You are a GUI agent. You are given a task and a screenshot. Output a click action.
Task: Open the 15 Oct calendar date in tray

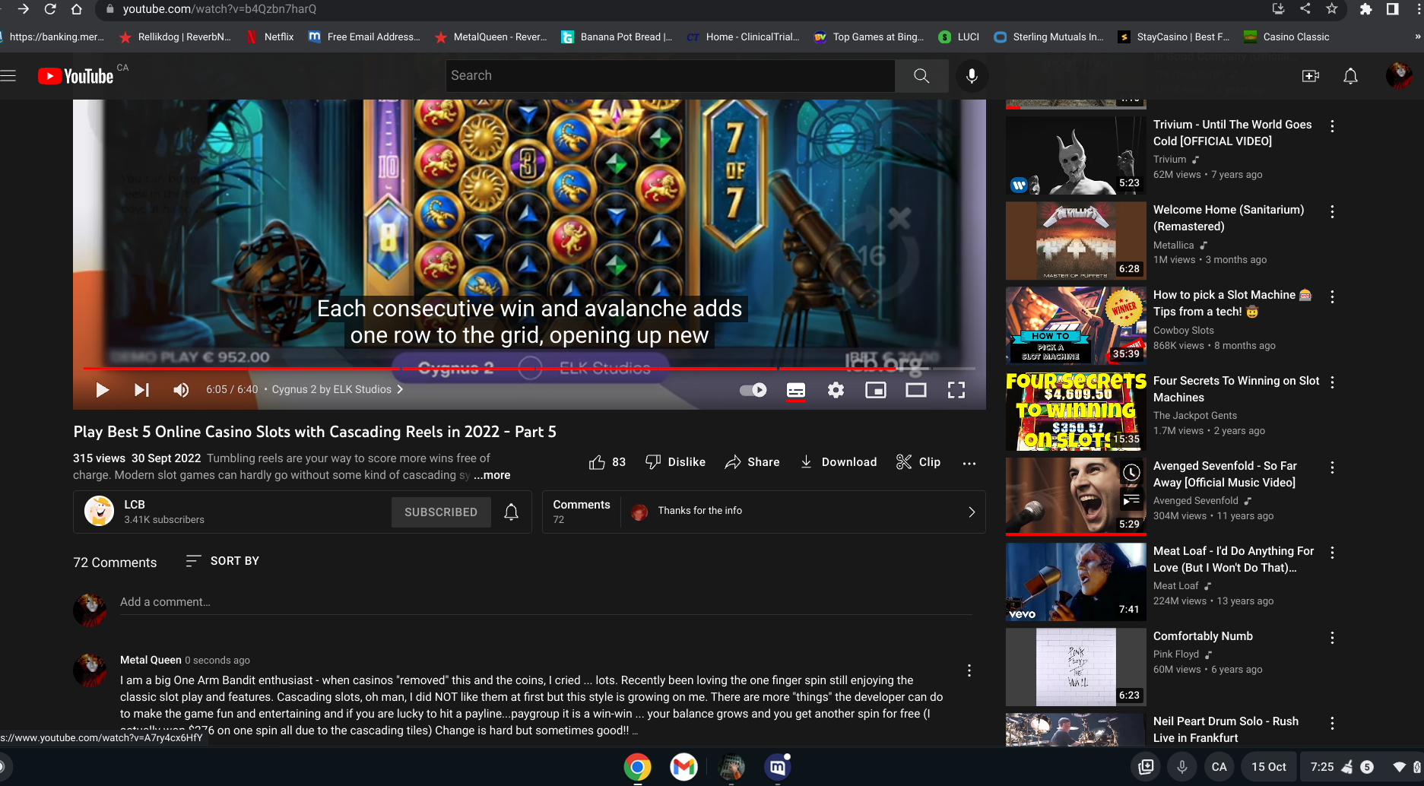pyautogui.click(x=1269, y=767)
